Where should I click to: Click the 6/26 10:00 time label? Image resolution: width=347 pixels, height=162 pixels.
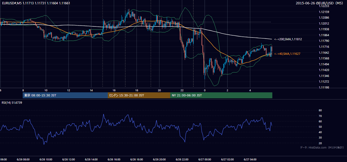(46, 160)
